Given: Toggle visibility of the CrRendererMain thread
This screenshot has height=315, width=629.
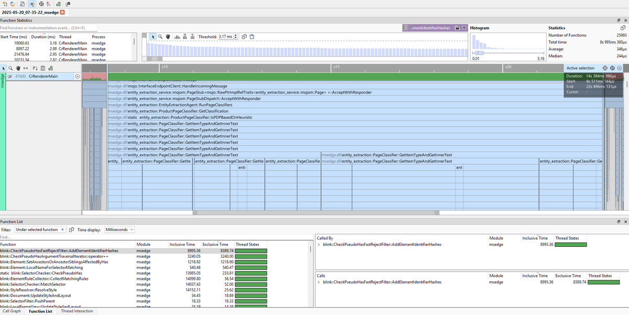Looking at the screenshot, I should (x=10, y=77).
